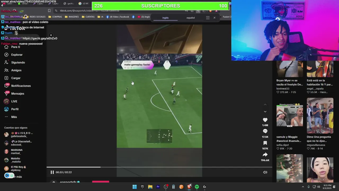Launch Epic Games from taskbar
Image resolution: width=339 pixels, height=191 pixels.
tap(142, 187)
